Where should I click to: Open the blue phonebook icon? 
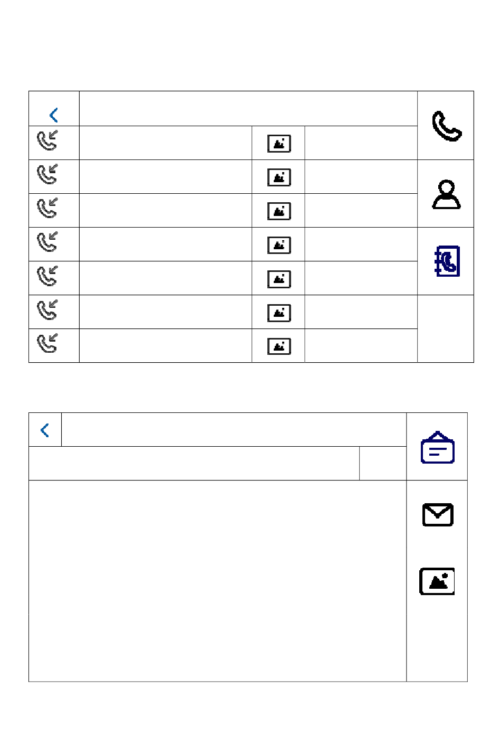pos(447,261)
